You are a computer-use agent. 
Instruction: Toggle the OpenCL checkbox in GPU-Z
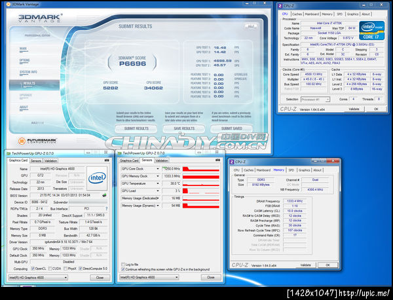point(33,269)
